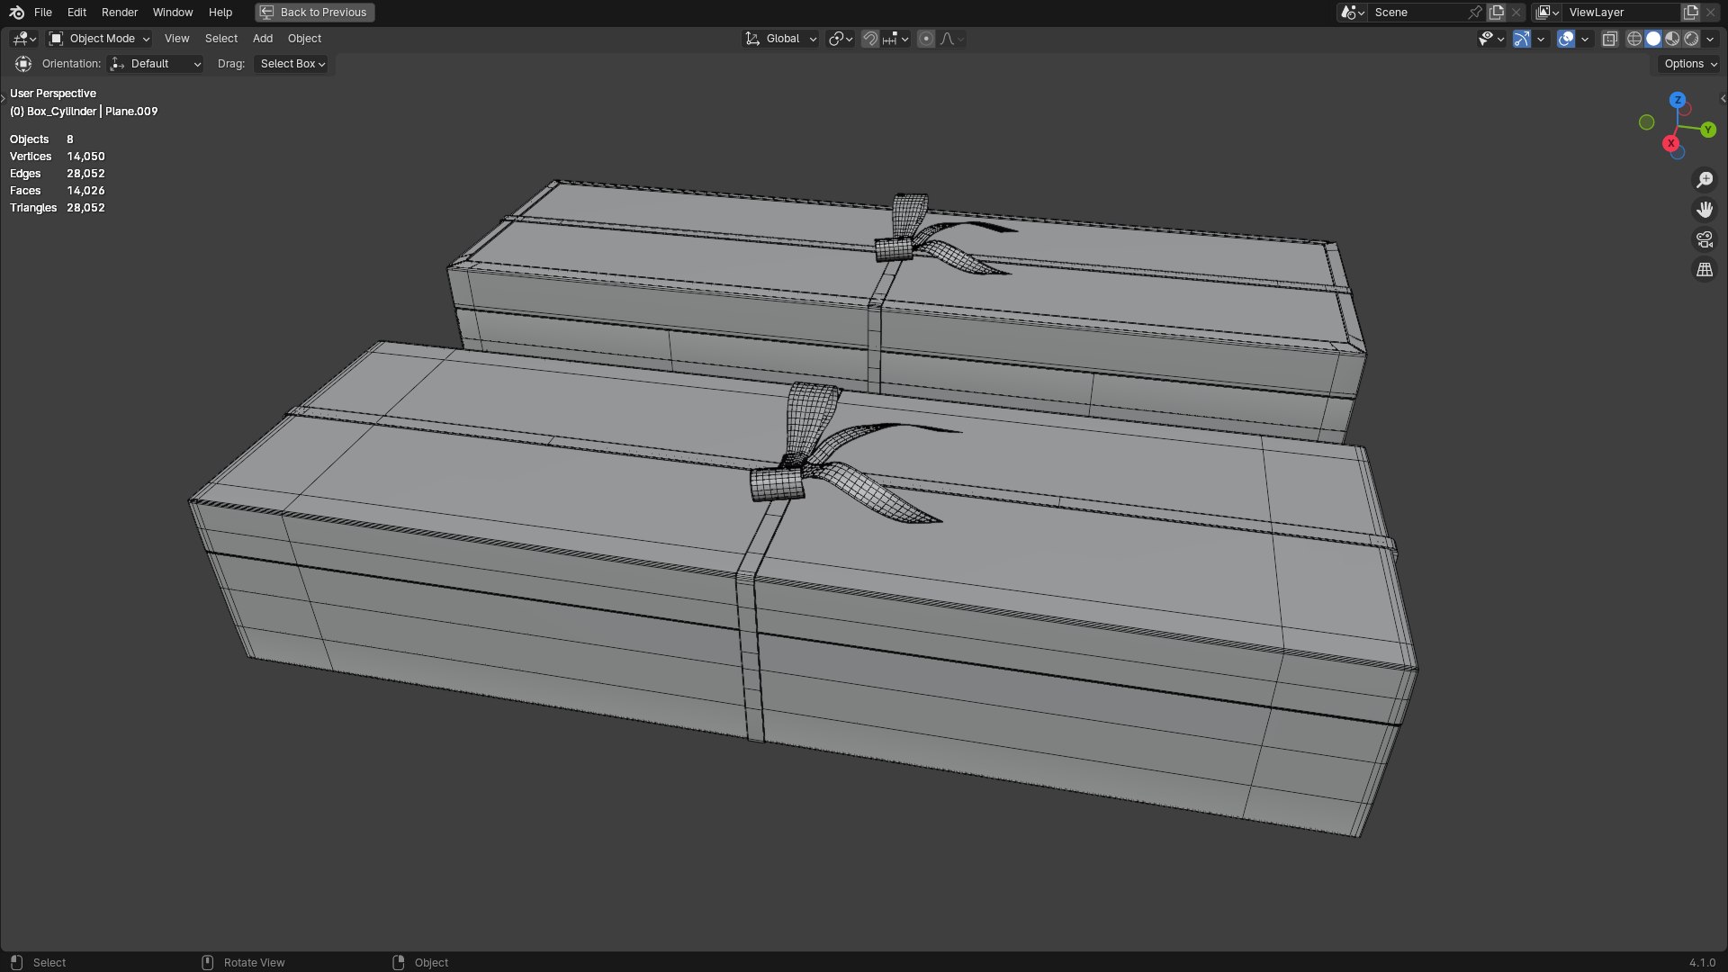The image size is (1728, 972).
Task: Toggle snapping magnet
Action: tap(869, 39)
